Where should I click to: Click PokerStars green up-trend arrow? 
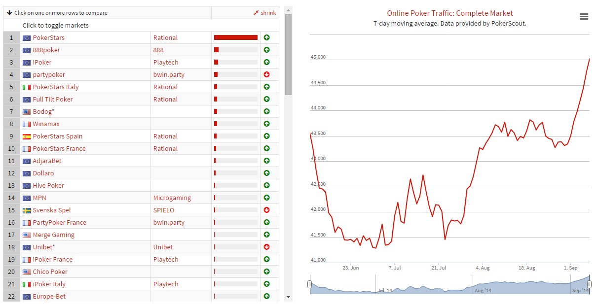pos(267,37)
